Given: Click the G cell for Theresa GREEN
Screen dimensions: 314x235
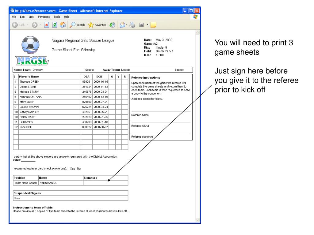Looking at the screenshot, I should pyautogui.click(x=112, y=81).
